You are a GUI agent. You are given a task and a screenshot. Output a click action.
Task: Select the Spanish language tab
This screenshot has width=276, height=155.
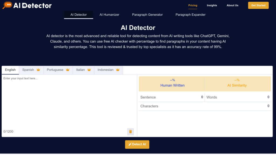28,70
